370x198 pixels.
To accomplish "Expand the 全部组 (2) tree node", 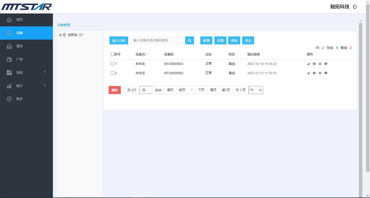I will click(60, 35).
